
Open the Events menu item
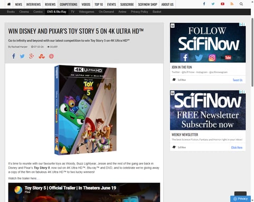[112, 4]
